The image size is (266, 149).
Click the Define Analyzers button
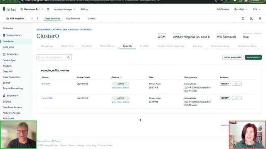tap(233, 58)
